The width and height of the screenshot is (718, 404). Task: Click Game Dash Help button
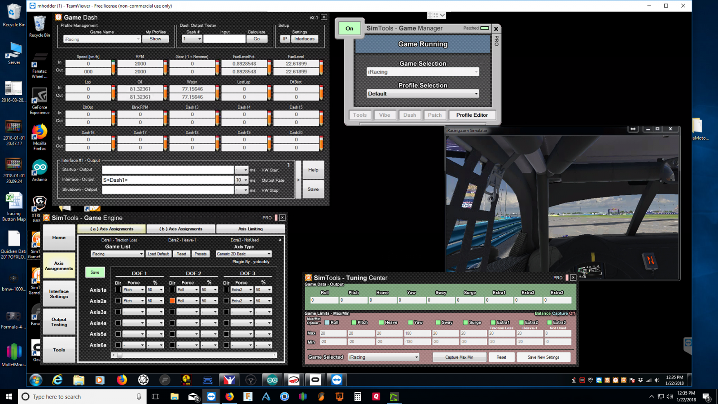313,170
